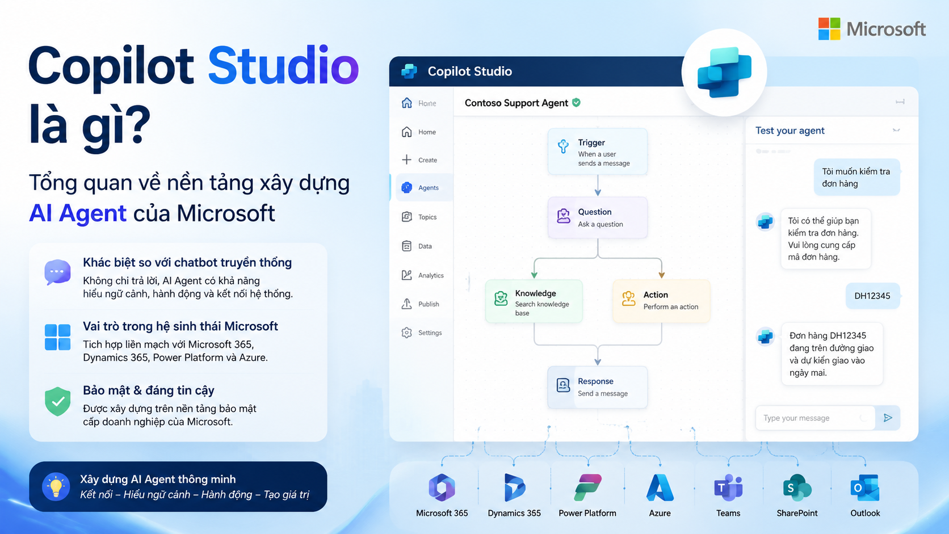Select the Question node
Viewport: 949px width, 534px height.
click(597, 217)
